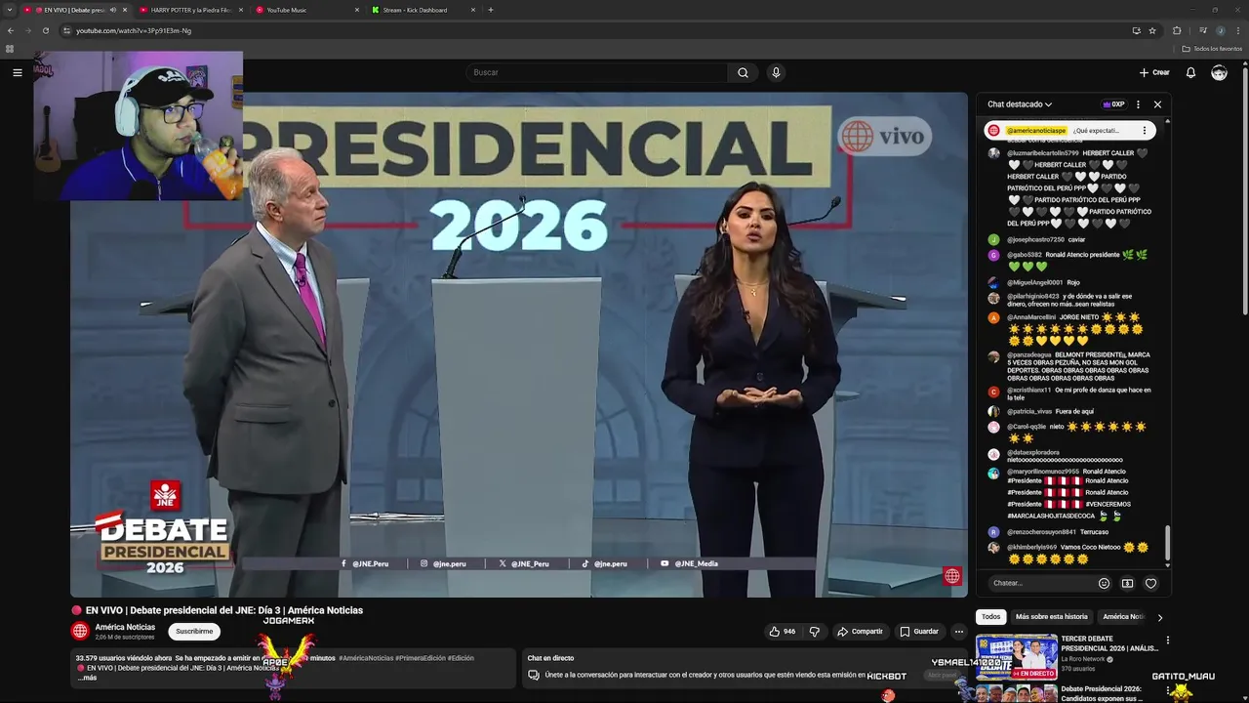
Task: Click the video player area
Action: pyautogui.click(x=519, y=345)
